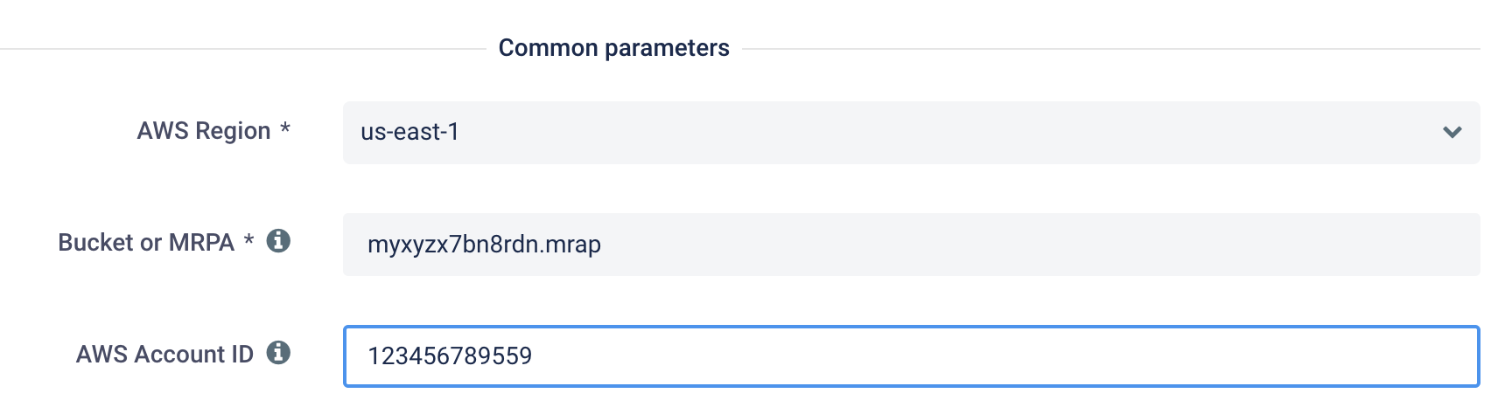Click the info icon beside AWS Account ID
The image size is (1498, 414).
click(278, 353)
